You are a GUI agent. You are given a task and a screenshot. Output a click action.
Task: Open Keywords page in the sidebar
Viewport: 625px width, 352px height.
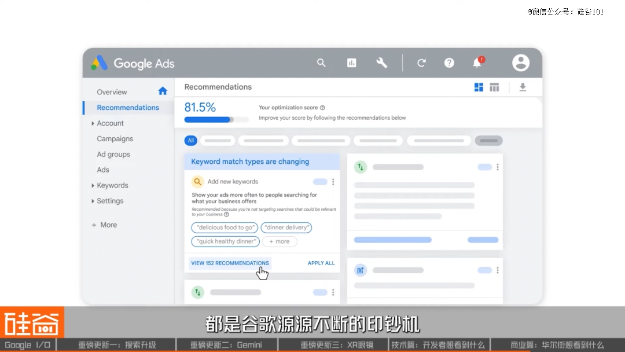tap(112, 185)
